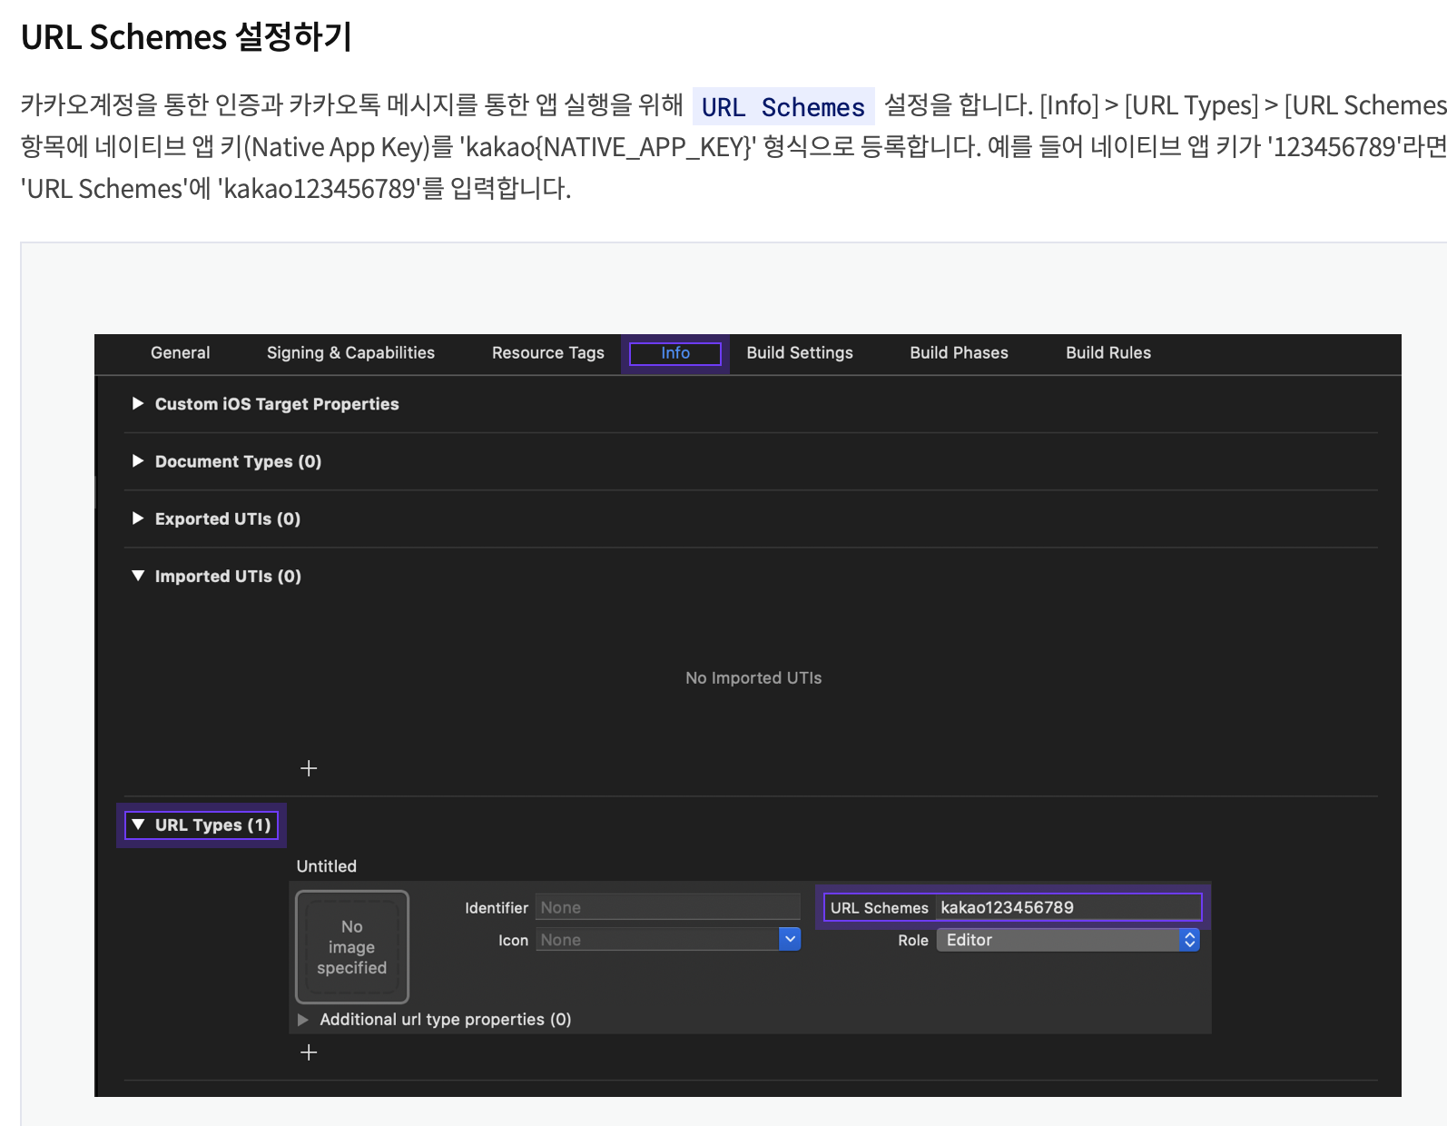Open the Build Phases tab
The image size is (1447, 1126).
[959, 352]
